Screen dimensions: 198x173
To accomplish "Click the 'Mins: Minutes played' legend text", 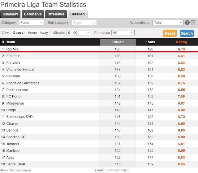I will pyautogui.click(x=16, y=170).
